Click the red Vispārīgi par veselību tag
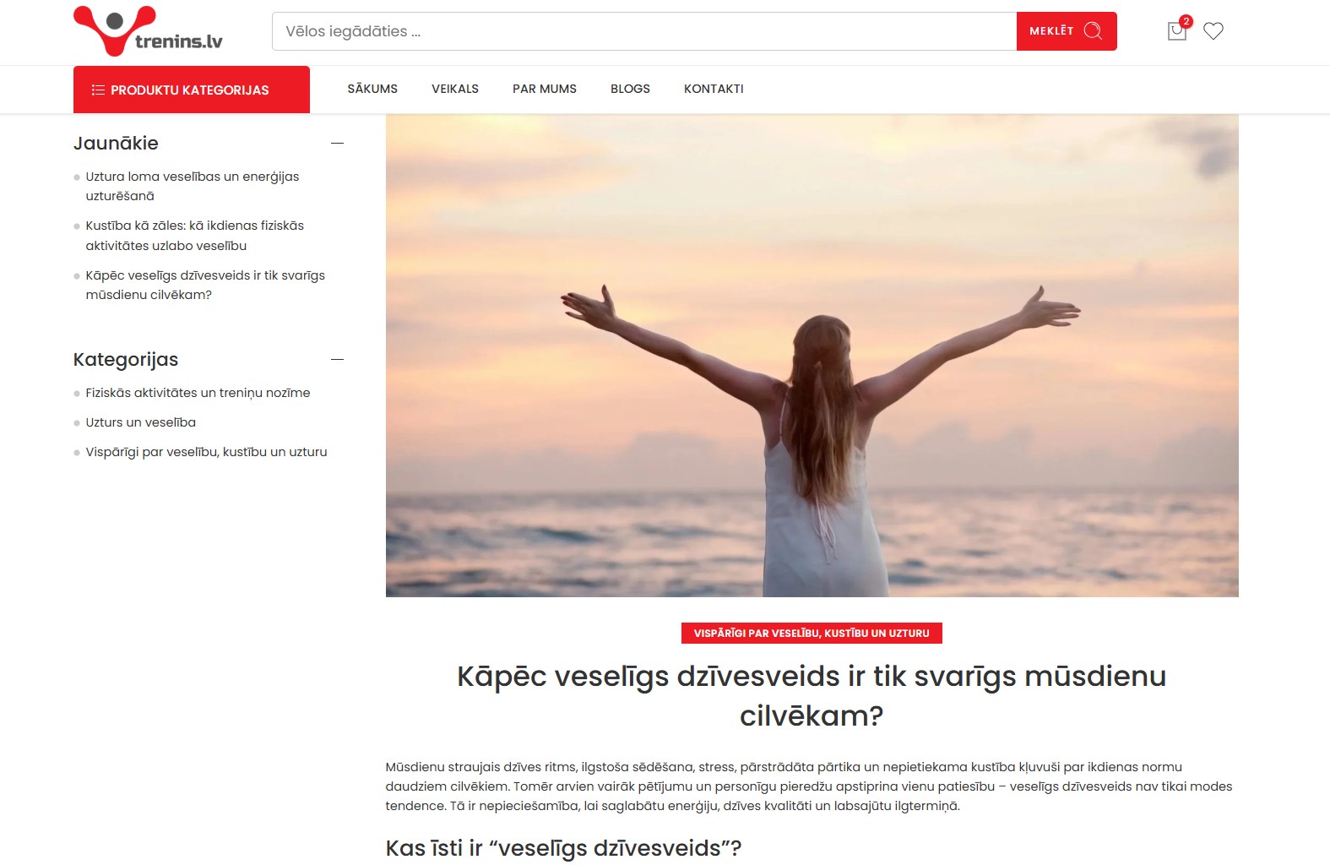This screenshot has width=1330, height=865. pos(812,634)
